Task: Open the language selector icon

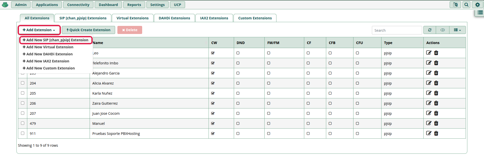Action: click(455, 5)
